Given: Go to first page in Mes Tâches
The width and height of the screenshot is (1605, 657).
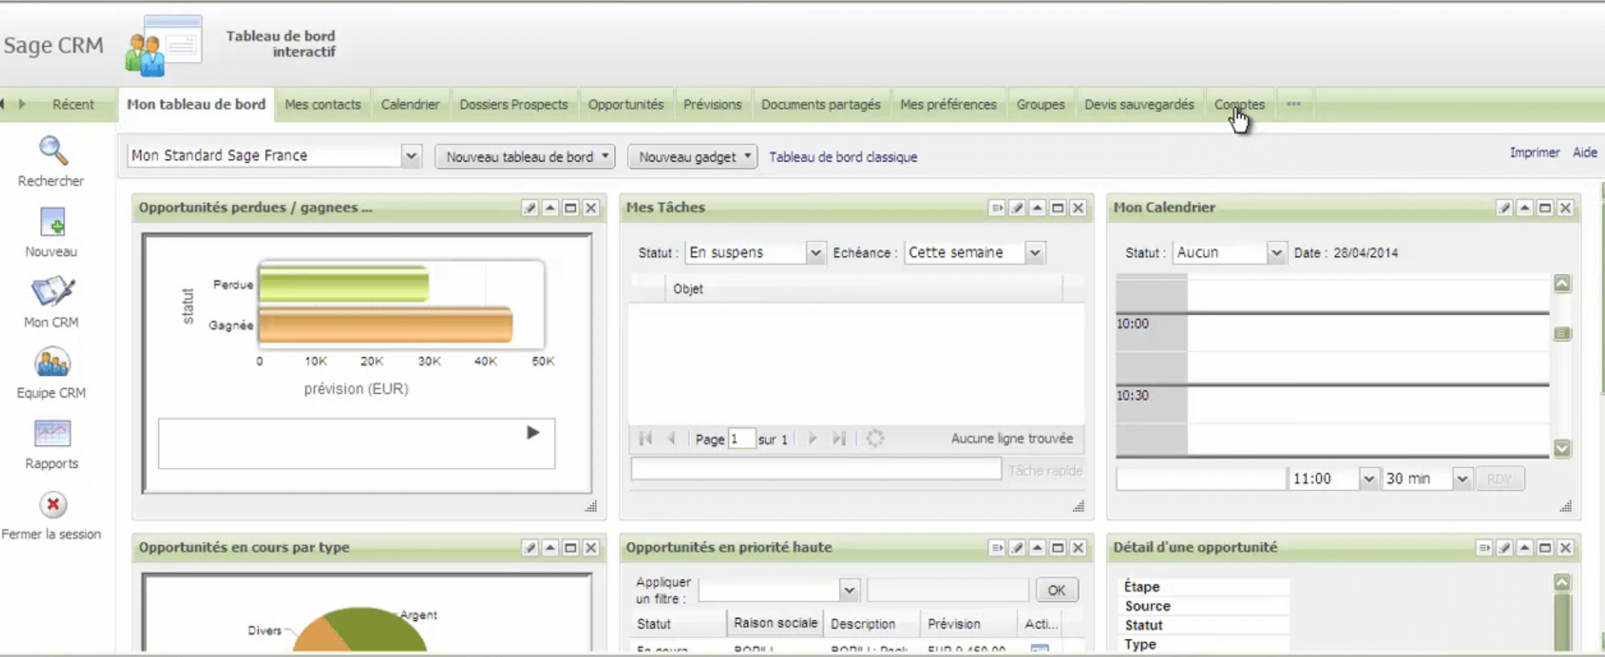Looking at the screenshot, I should (646, 438).
